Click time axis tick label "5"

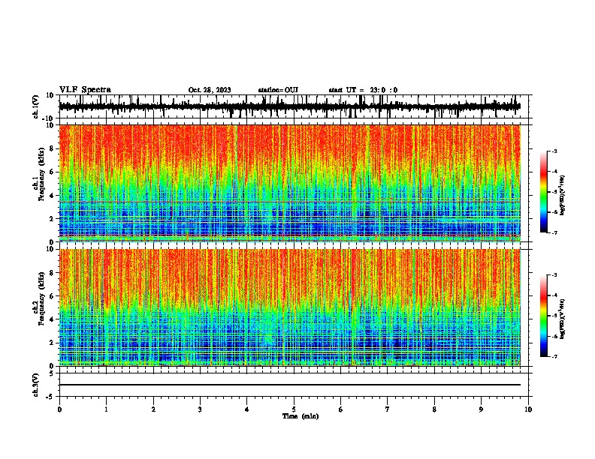tap(294, 409)
